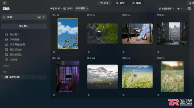Click adjustments icon under 图片96

54,52
